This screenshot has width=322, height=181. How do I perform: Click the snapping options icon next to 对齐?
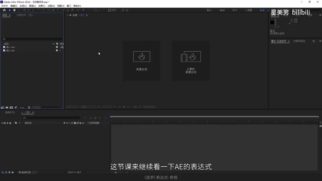123,10
